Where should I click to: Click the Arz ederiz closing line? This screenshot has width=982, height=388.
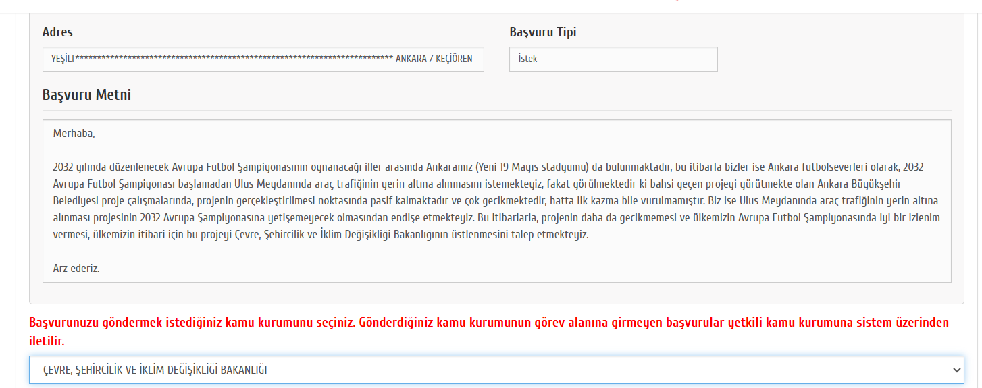point(76,268)
